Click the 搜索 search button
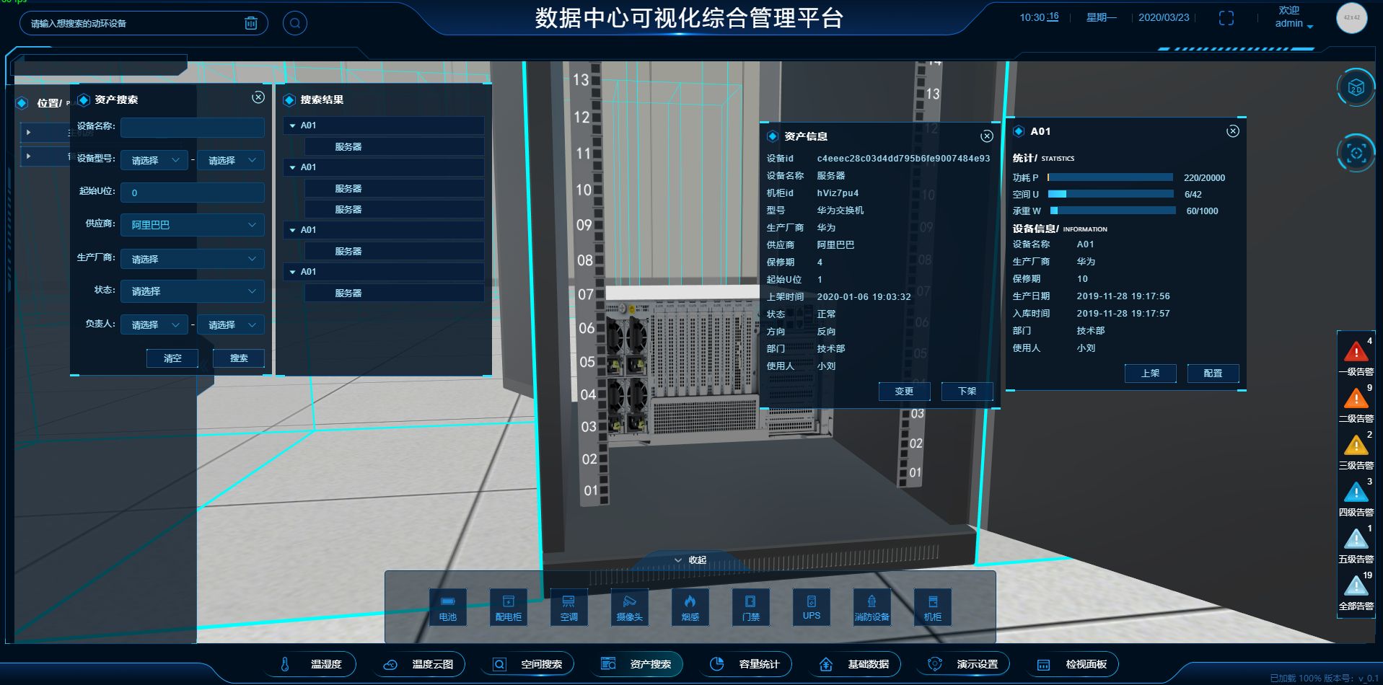The height and width of the screenshot is (685, 1383). pyautogui.click(x=238, y=358)
